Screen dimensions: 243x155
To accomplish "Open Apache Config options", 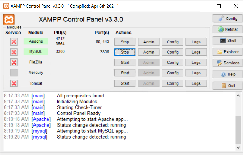I will tap(173, 42).
